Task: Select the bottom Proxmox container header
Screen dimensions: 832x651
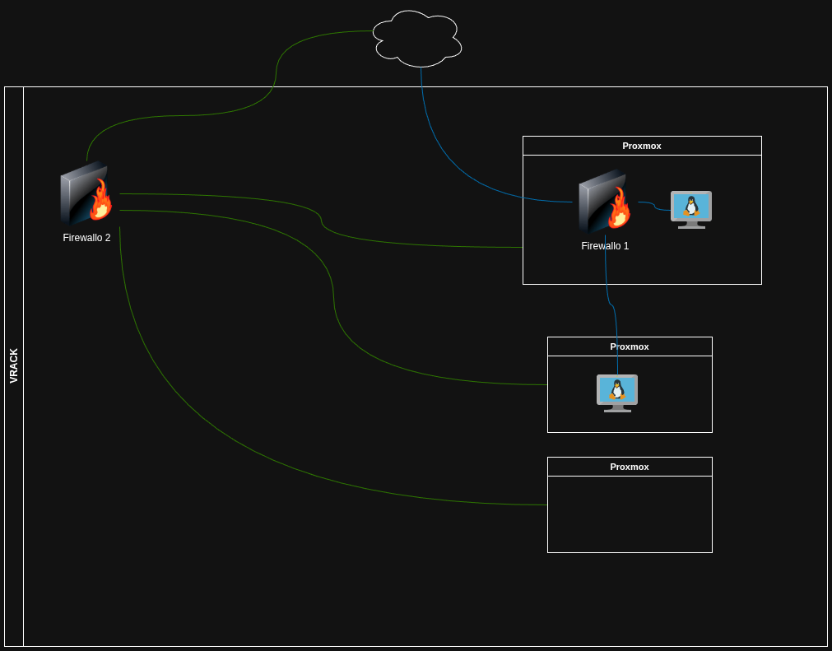Action: pos(630,467)
